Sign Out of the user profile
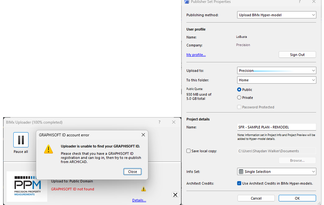 [297, 55]
